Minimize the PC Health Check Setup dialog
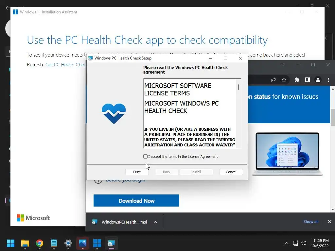The height and width of the screenshot is (251, 335). 211,58
